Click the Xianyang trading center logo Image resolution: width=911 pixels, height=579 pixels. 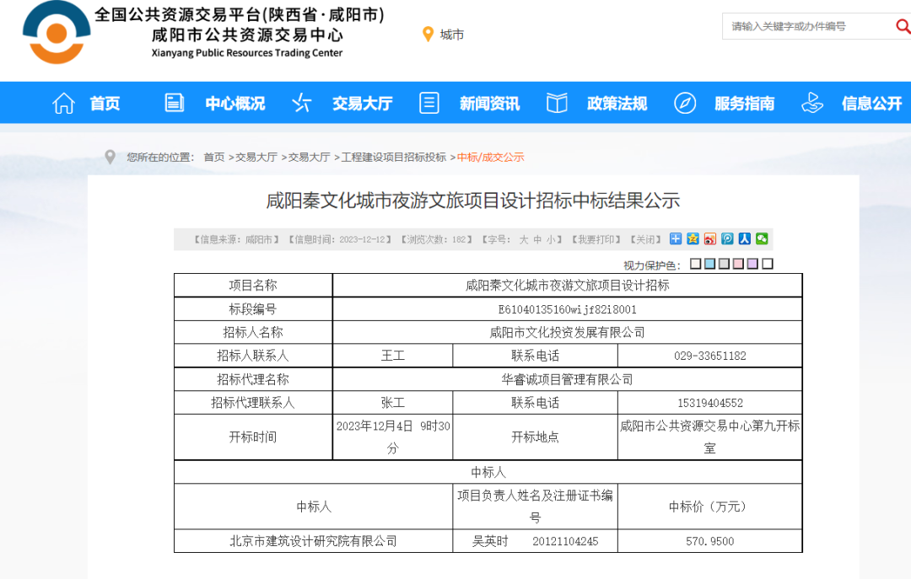57,33
